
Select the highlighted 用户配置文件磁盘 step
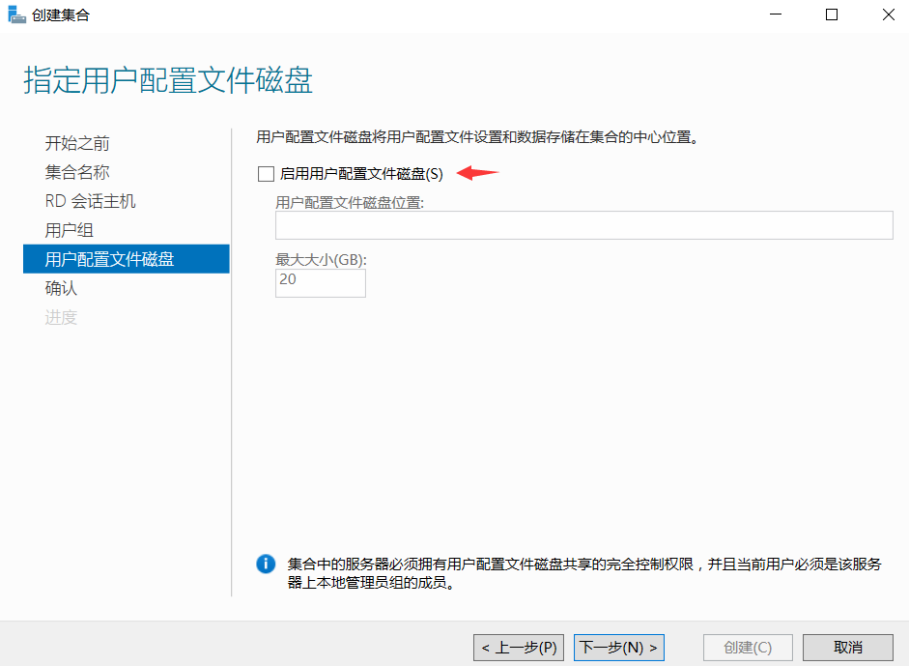point(109,259)
